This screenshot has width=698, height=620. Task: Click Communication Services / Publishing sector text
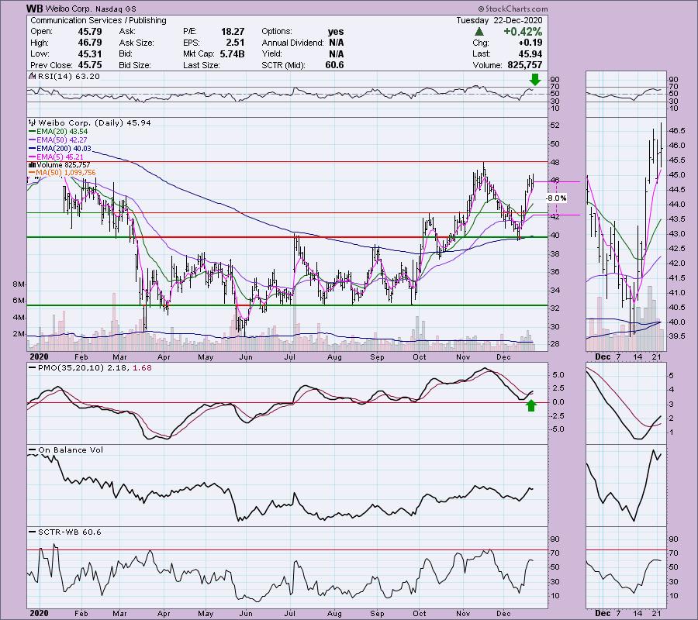coord(98,20)
